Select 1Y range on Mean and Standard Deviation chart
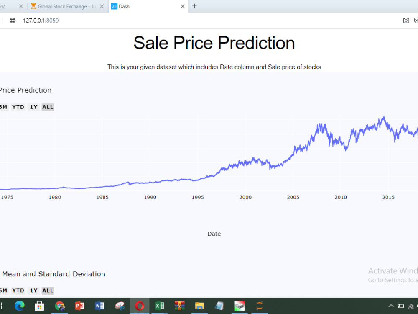This screenshot has width=418, height=314. click(33, 291)
